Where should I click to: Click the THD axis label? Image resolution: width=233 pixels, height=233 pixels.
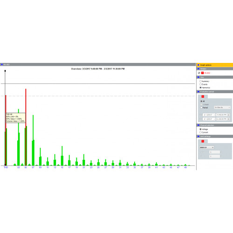(6, 167)
